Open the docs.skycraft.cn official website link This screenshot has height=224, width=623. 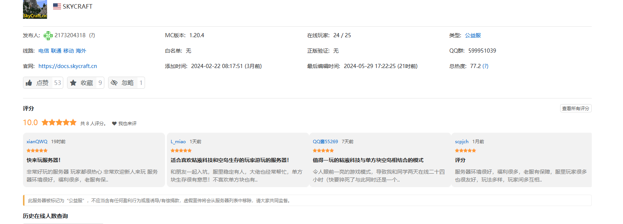click(67, 66)
